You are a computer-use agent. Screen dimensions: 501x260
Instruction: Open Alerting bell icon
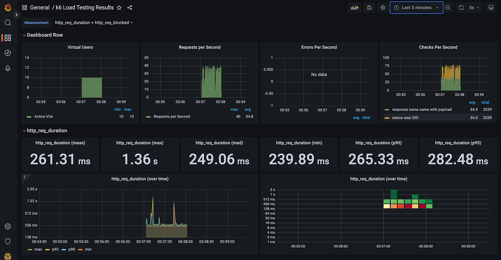pyautogui.click(x=8, y=68)
